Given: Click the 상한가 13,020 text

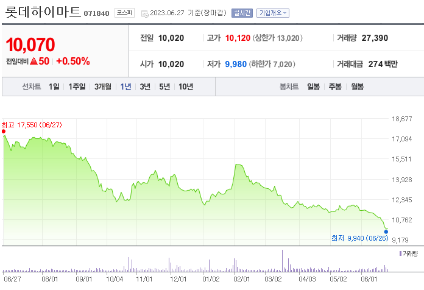Looking at the screenshot, I should [277, 38].
